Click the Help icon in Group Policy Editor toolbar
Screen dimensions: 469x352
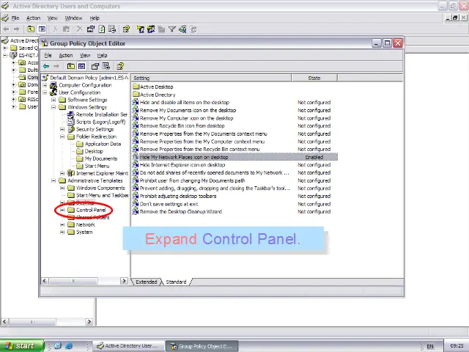[x=120, y=66]
